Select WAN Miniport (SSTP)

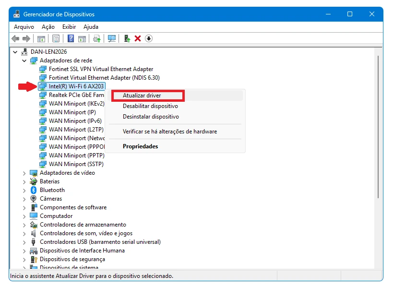pos(76,164)
